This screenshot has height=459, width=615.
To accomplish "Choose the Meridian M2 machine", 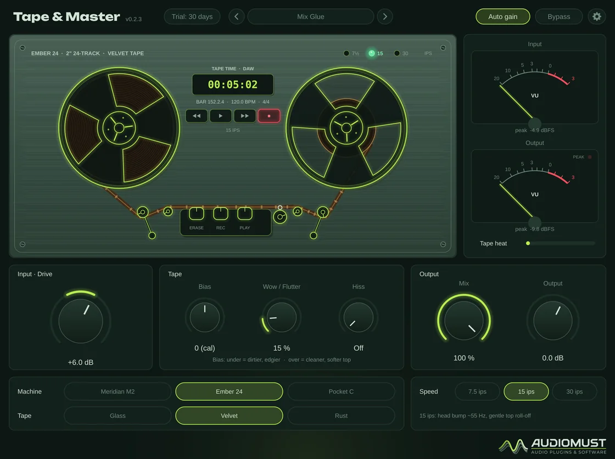I will pyautogui.click(x=118, y=391).
